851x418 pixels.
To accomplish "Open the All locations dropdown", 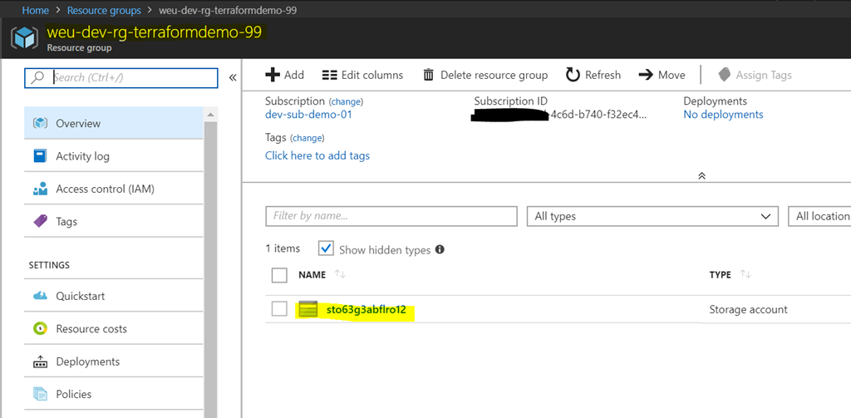I will point(819,216).
